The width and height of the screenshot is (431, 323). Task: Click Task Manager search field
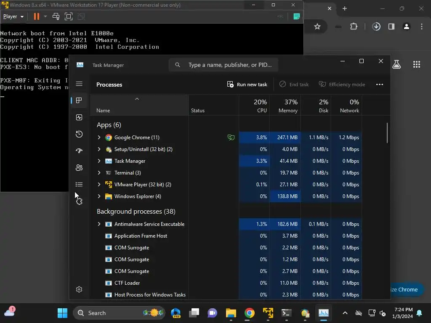[223, 65]
